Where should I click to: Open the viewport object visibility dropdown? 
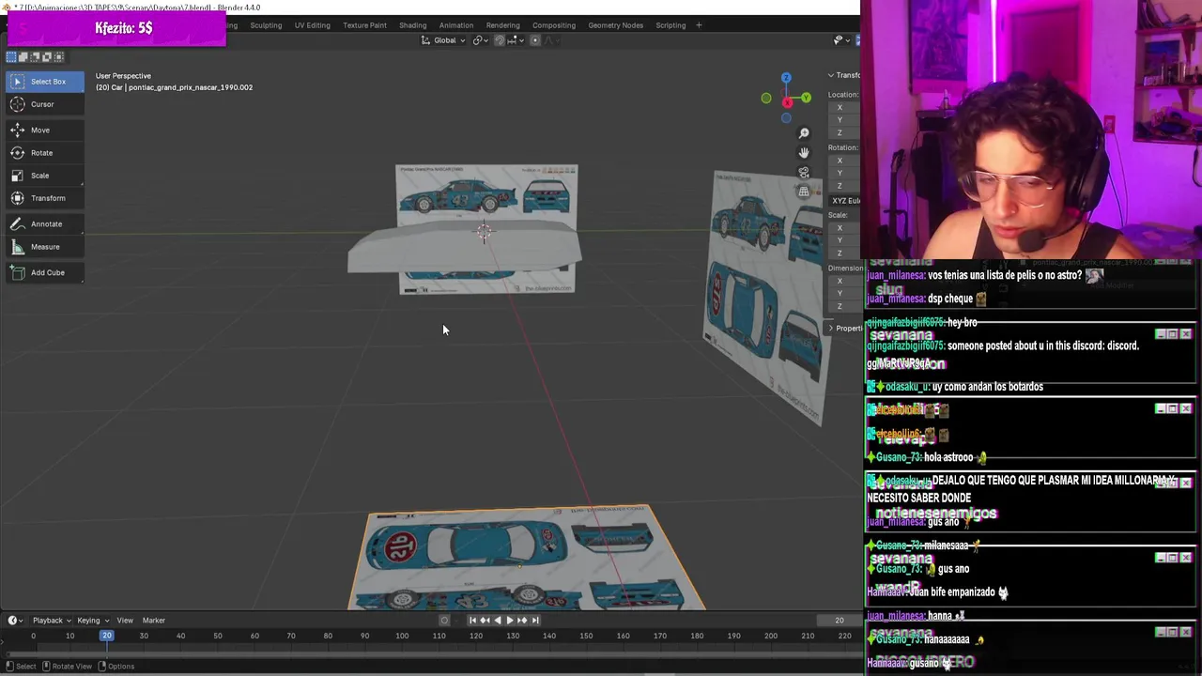click(840, 40)
